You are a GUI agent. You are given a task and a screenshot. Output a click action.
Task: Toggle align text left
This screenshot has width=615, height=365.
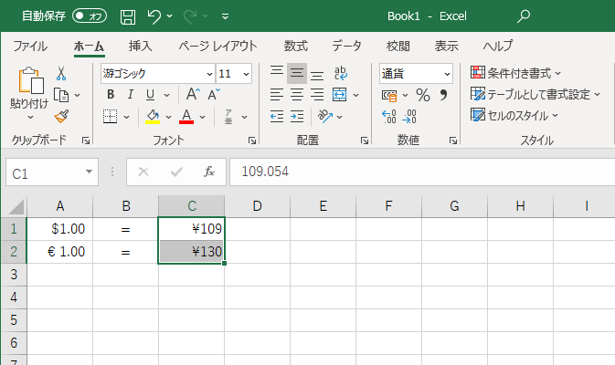click(x=277, y=94)
